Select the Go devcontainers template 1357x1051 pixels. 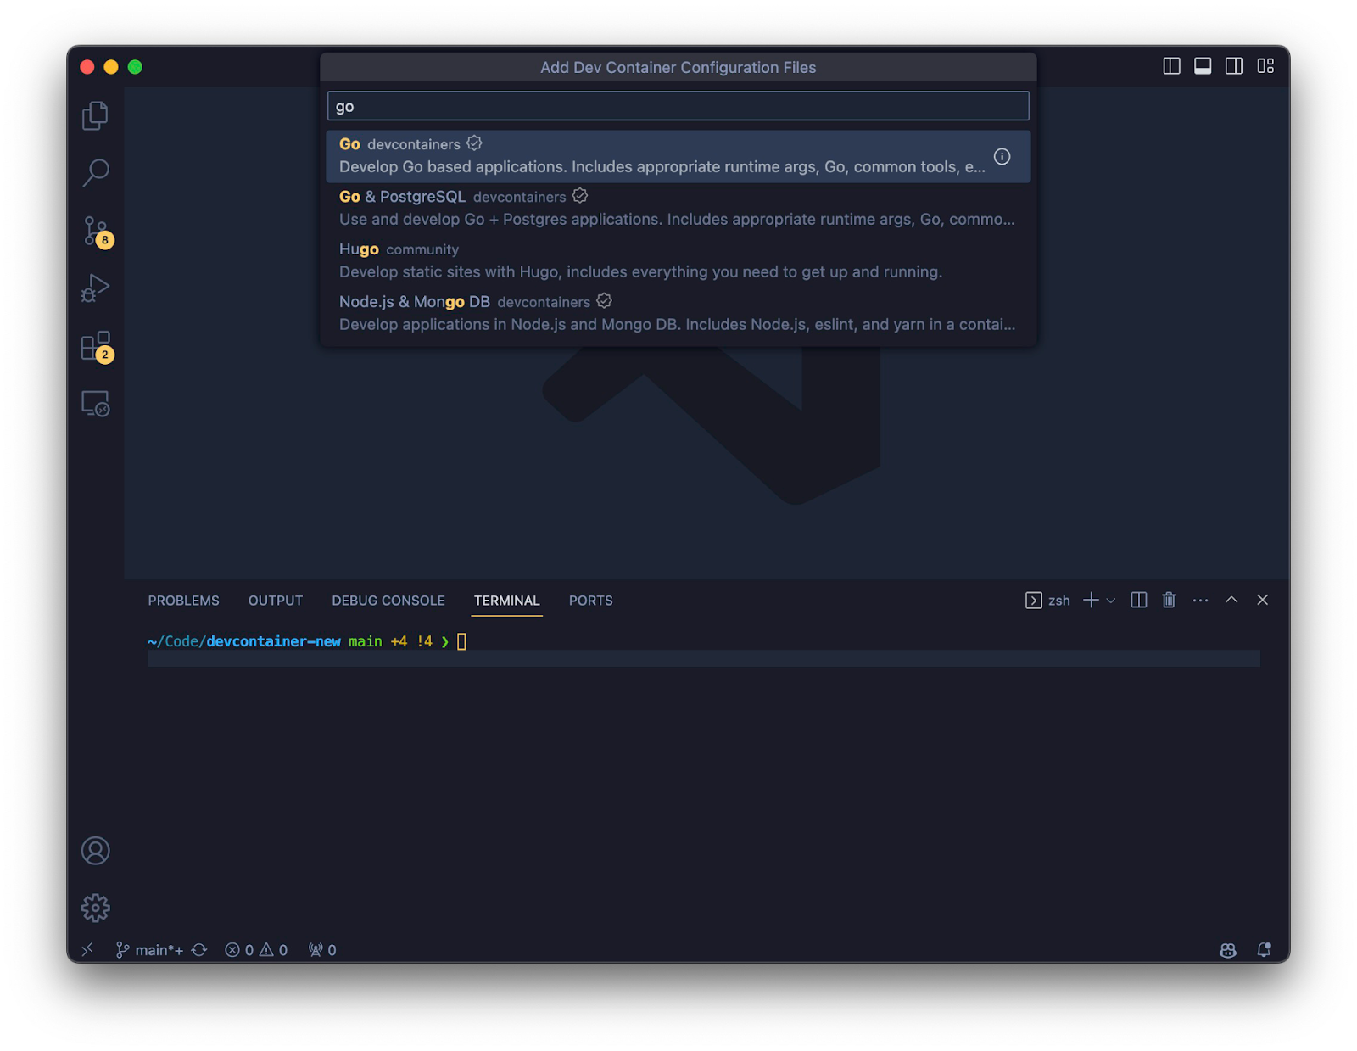[678, 156]
